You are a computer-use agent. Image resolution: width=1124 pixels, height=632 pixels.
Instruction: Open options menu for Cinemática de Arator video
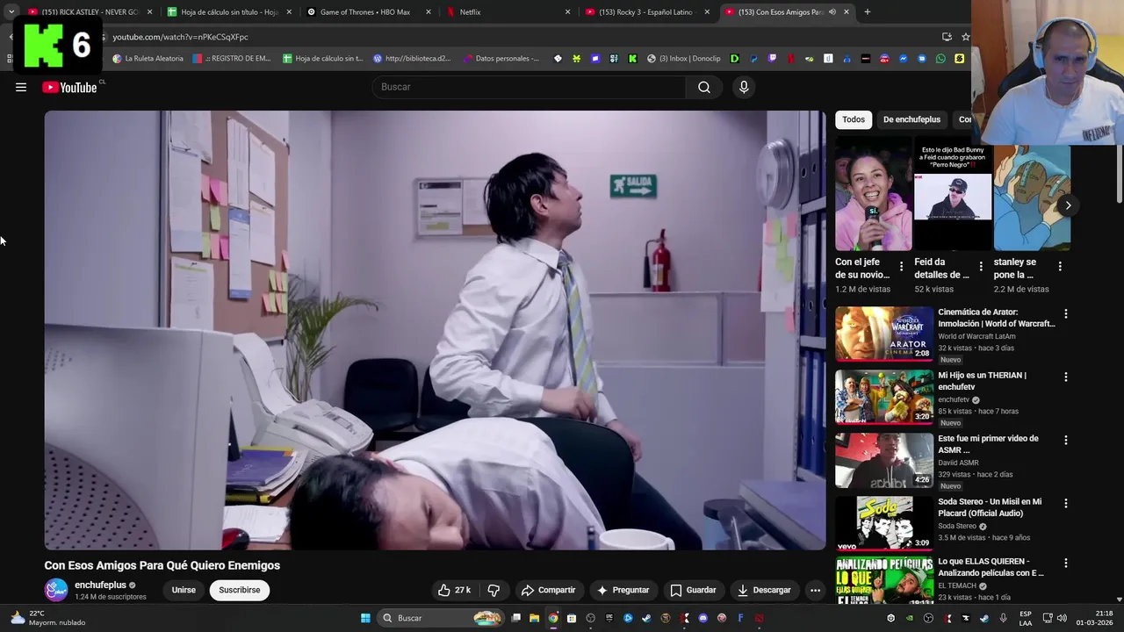tap(1066, 313)
